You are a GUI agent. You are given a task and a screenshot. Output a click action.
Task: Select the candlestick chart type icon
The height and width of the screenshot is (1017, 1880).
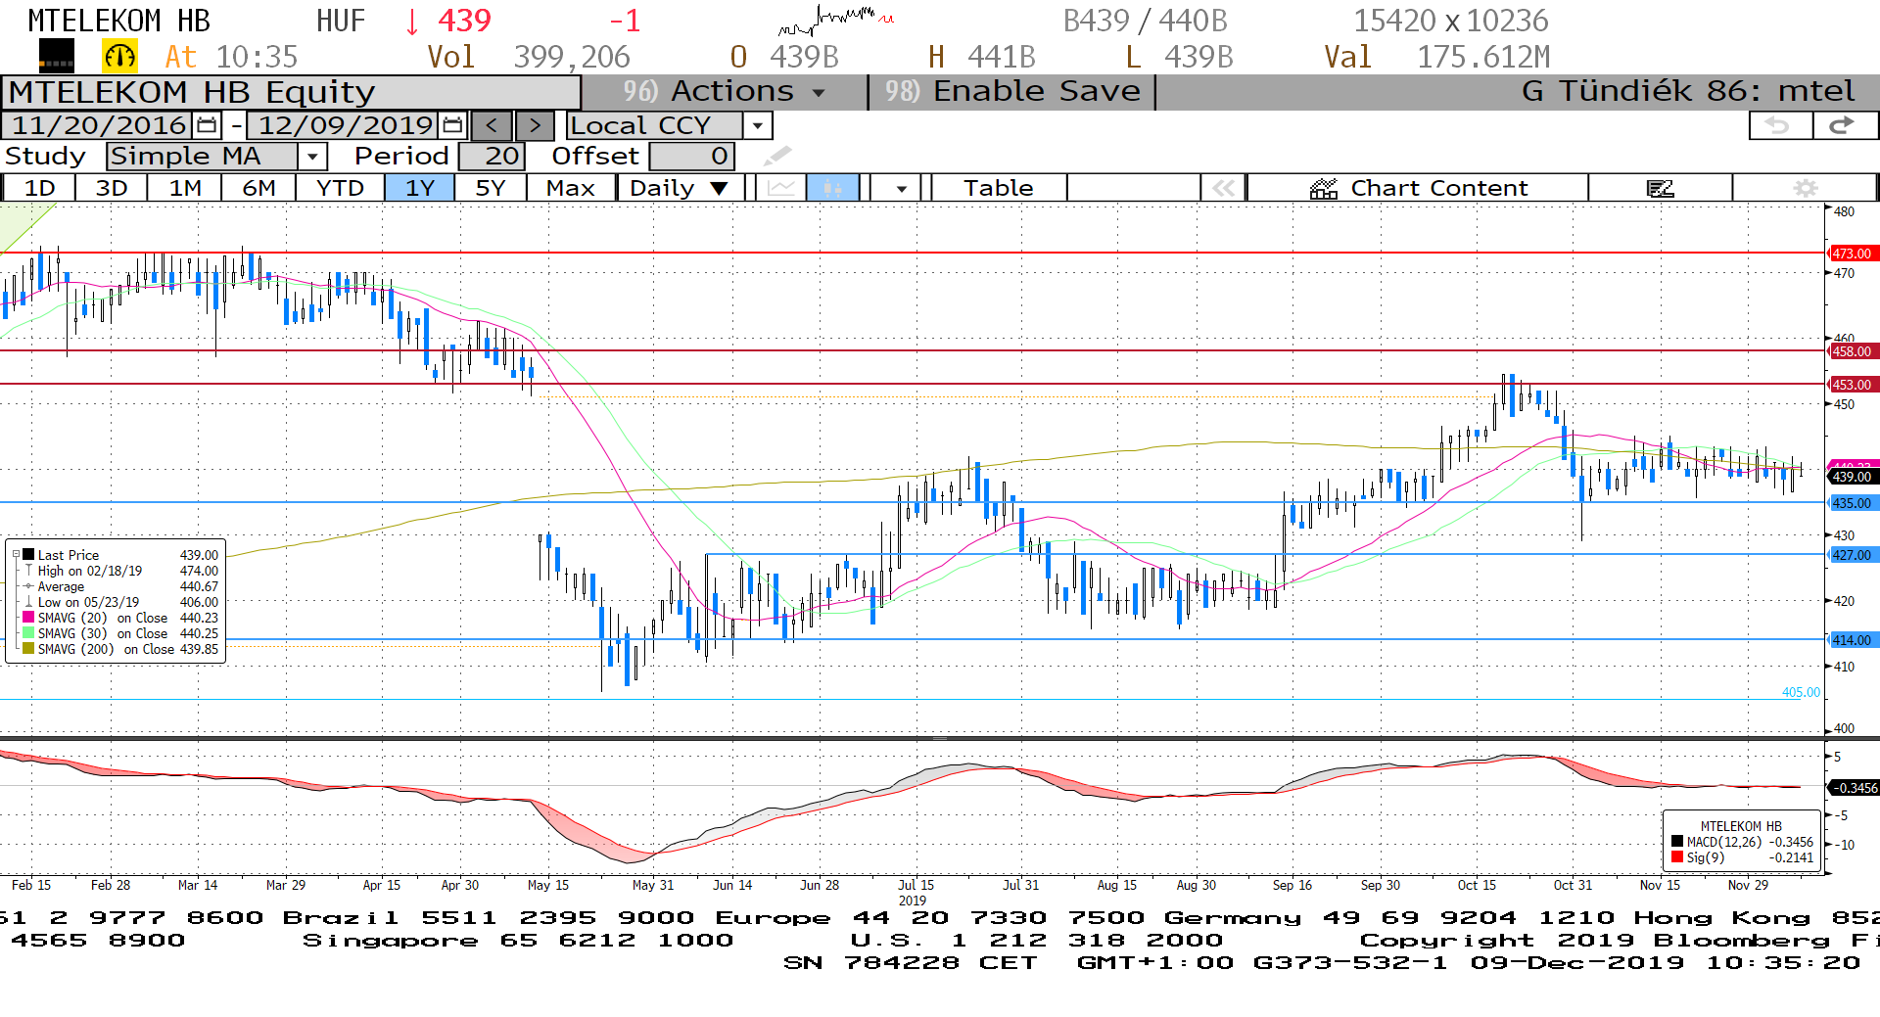point(833,188)
